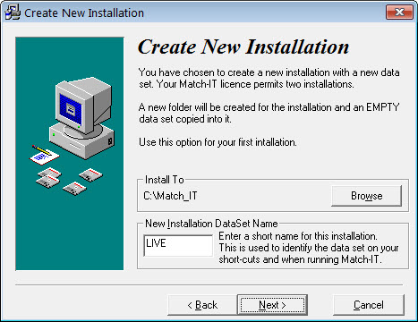Return to the previous step with Back

click(202, 305)
